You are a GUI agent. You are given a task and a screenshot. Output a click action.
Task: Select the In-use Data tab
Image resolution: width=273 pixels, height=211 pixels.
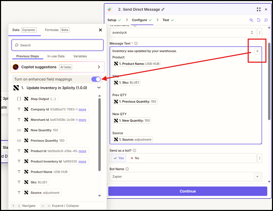tap(56, 56)
